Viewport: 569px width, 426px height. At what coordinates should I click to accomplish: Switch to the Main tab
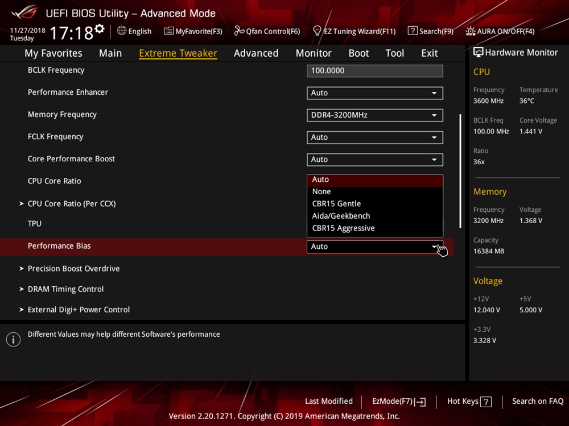[x=110, y=53]
